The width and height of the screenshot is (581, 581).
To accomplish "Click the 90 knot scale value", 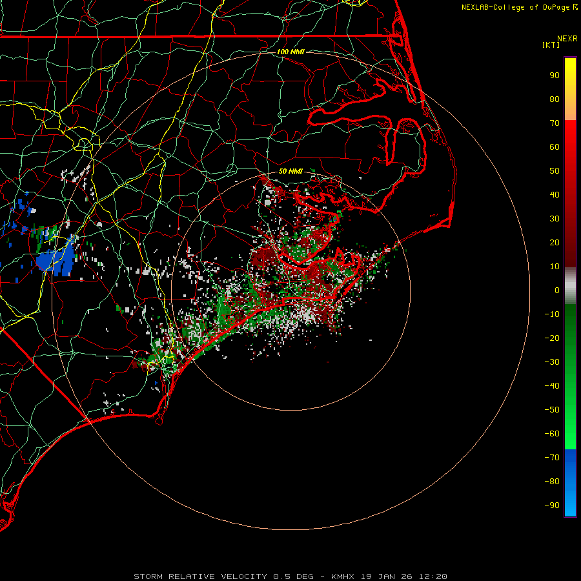I will tap(555, 76).
